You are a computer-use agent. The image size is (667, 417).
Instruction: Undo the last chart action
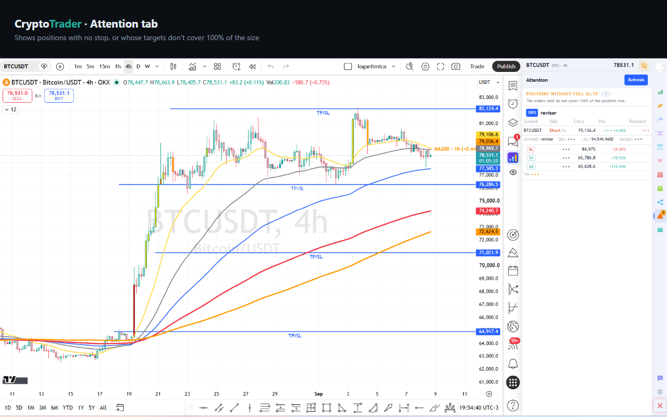point(270,66)
